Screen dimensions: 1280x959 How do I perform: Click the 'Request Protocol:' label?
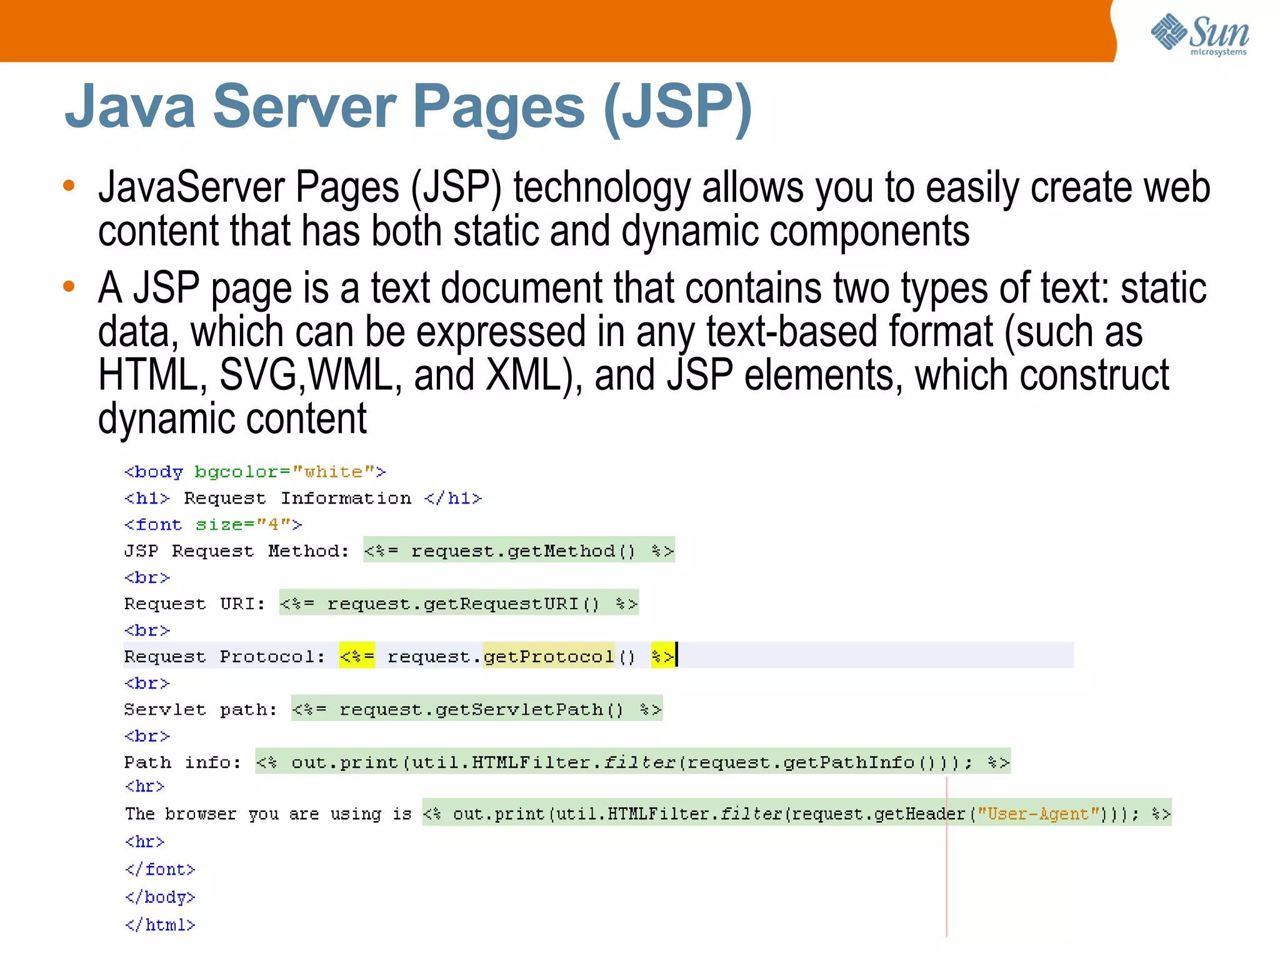(x=224, y=657)
